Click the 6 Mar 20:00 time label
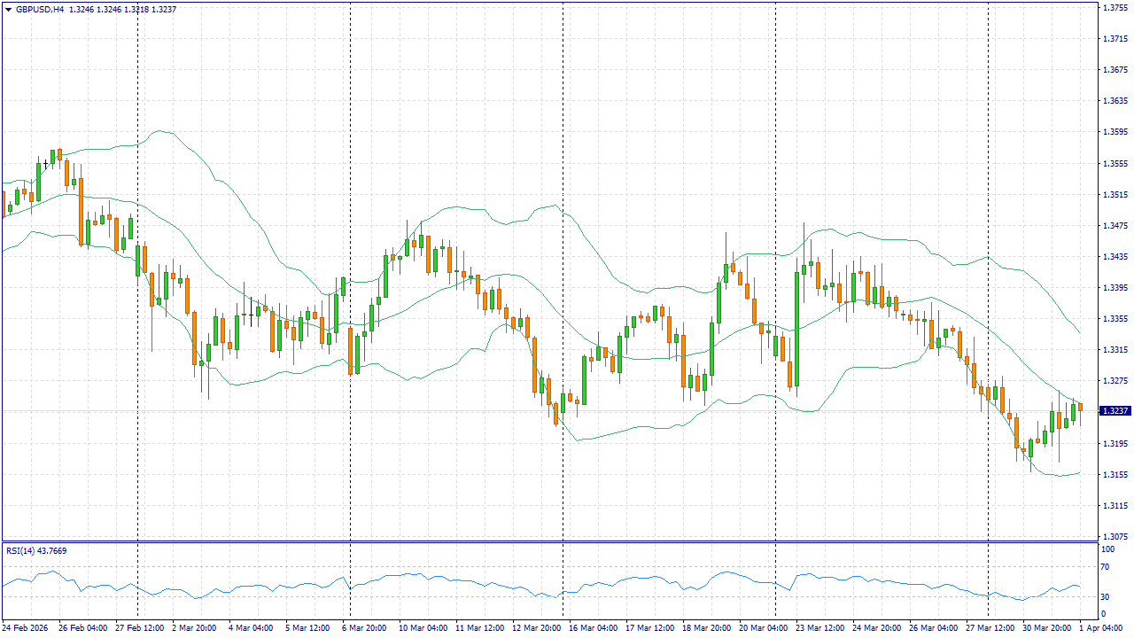Viewport: 1134px width, 638px height. point(364,627)
